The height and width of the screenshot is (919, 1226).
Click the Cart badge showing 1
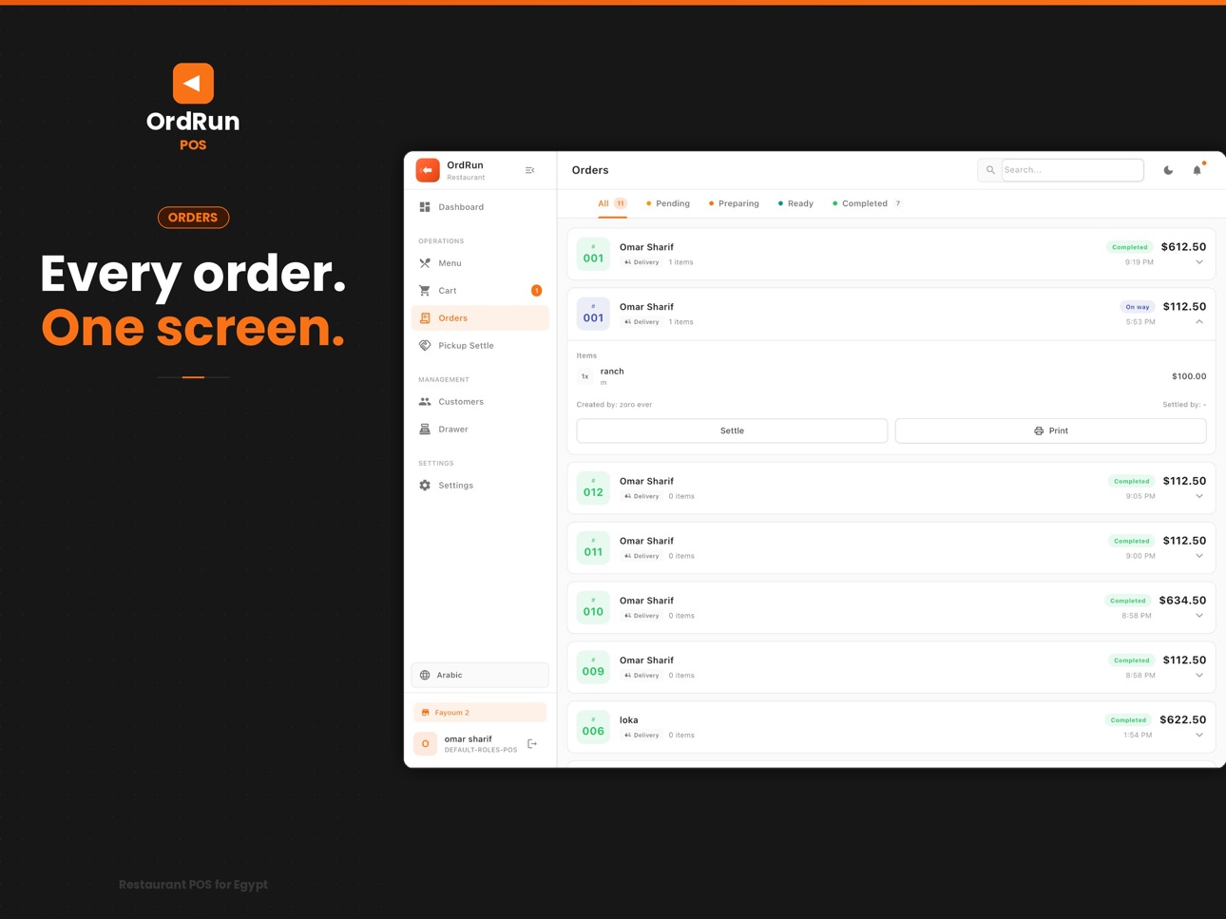click(536, 291)
